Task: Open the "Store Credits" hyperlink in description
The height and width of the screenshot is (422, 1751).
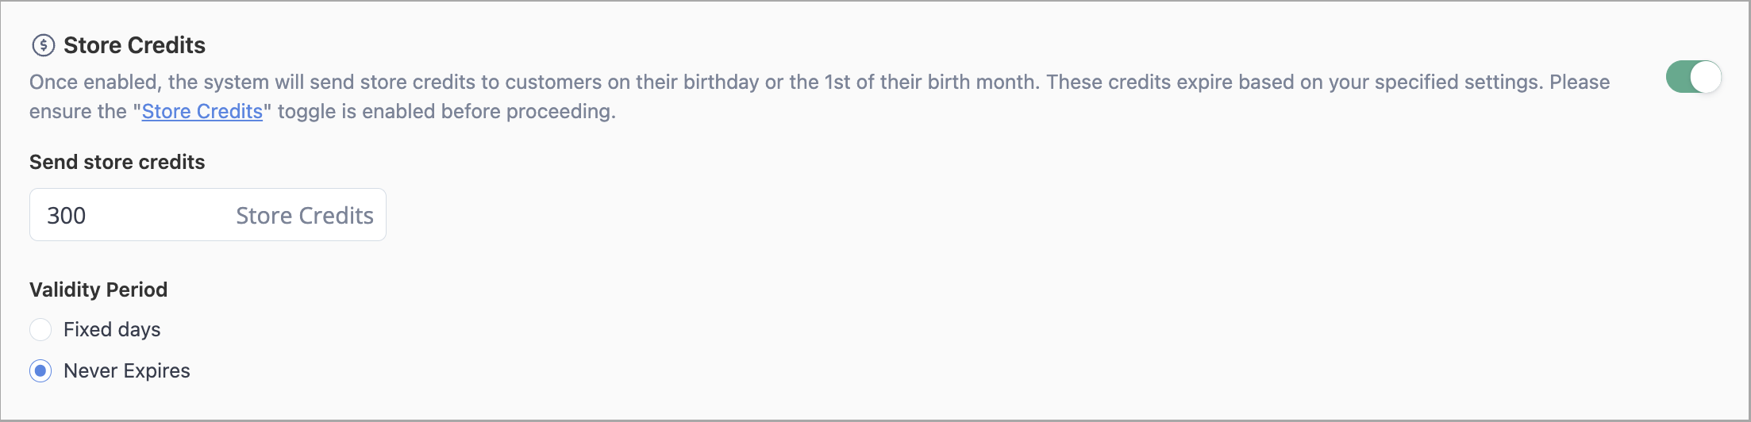Action: [202, 111]
